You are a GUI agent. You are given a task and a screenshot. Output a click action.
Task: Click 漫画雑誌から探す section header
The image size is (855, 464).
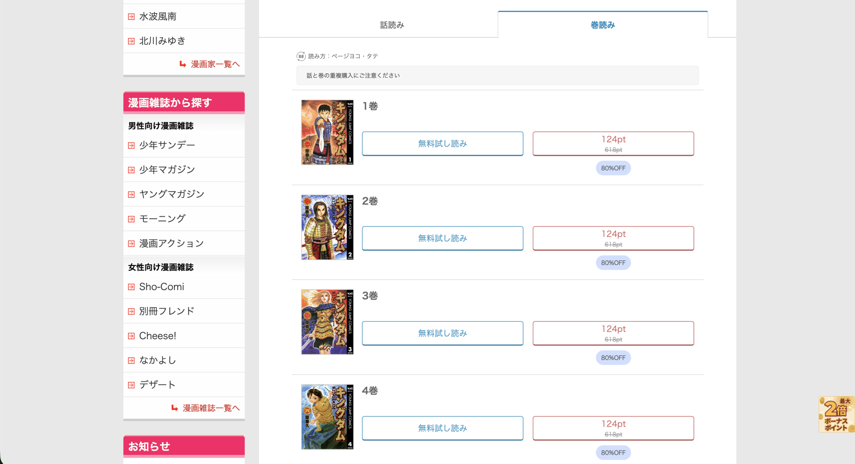tap(184, 102)
